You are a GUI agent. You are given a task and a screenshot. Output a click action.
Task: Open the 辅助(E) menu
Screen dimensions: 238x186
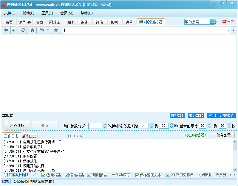click(28, 13)
